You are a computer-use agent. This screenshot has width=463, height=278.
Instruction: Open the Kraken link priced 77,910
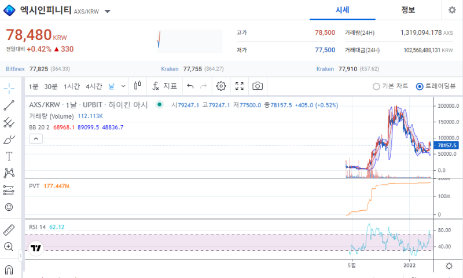325,69
